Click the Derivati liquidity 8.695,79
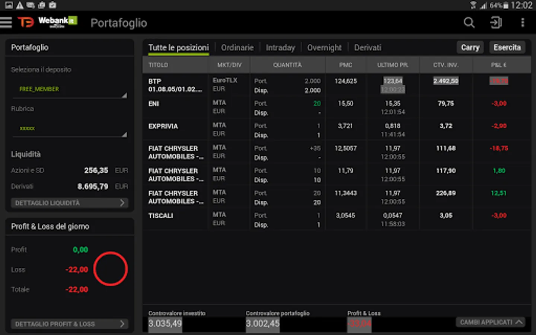 click(x=93, y=186)
